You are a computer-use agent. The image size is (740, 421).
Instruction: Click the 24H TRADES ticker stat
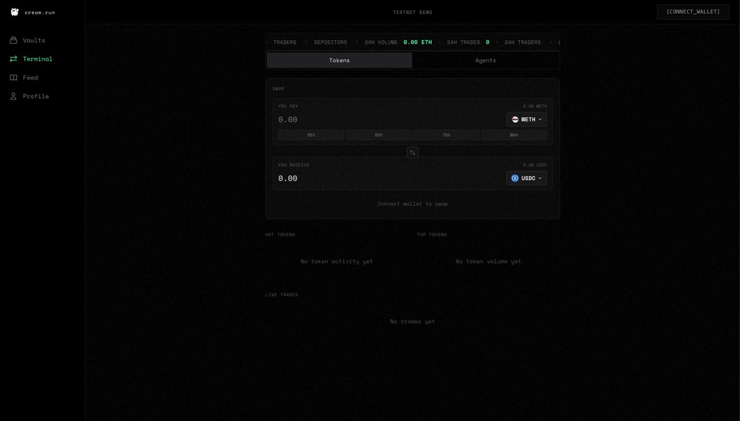tap(464, 43)
